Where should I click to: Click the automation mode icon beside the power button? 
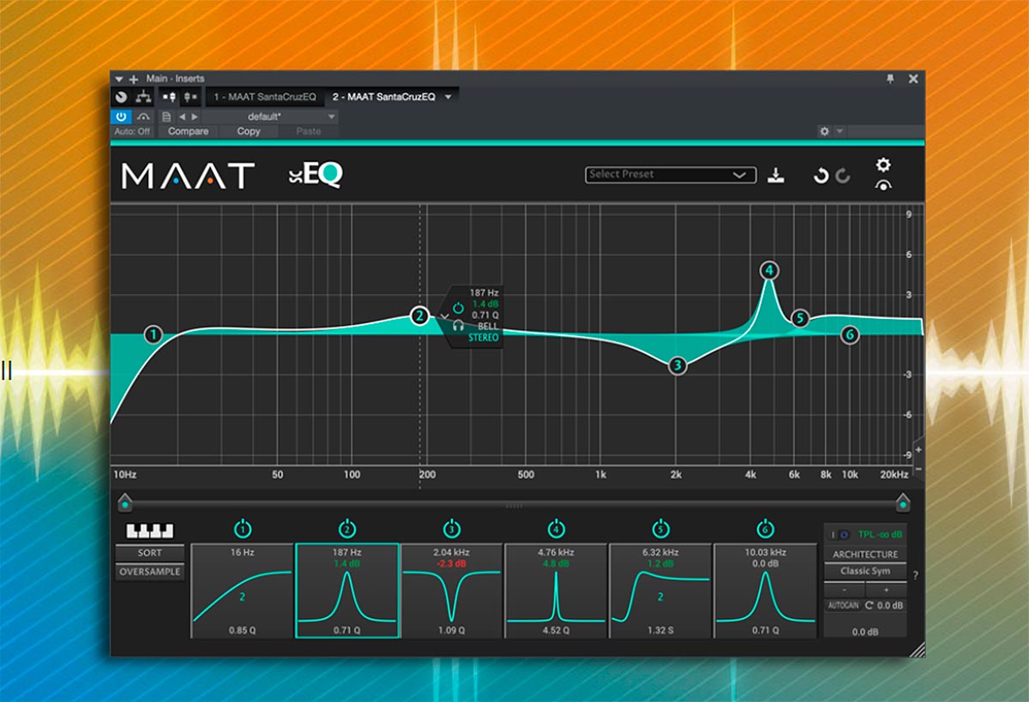(143, 117)
